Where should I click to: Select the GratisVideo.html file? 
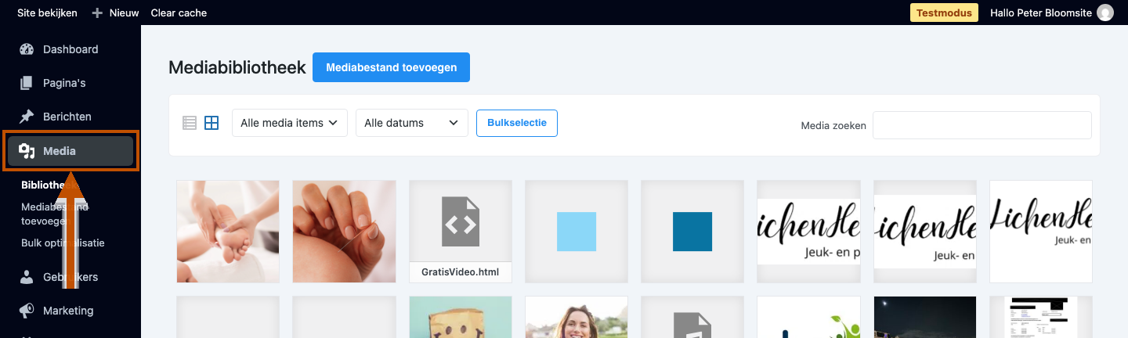461,232
